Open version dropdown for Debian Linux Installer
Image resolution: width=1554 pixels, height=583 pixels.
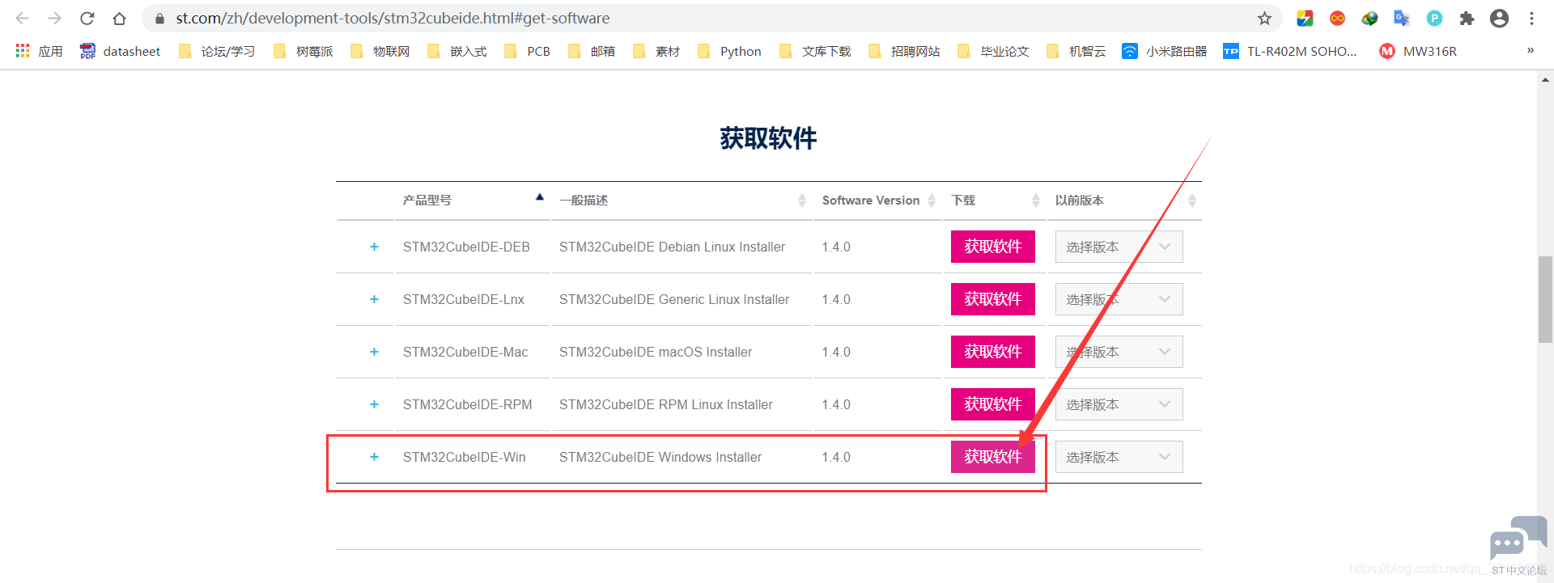[1119, 247]
